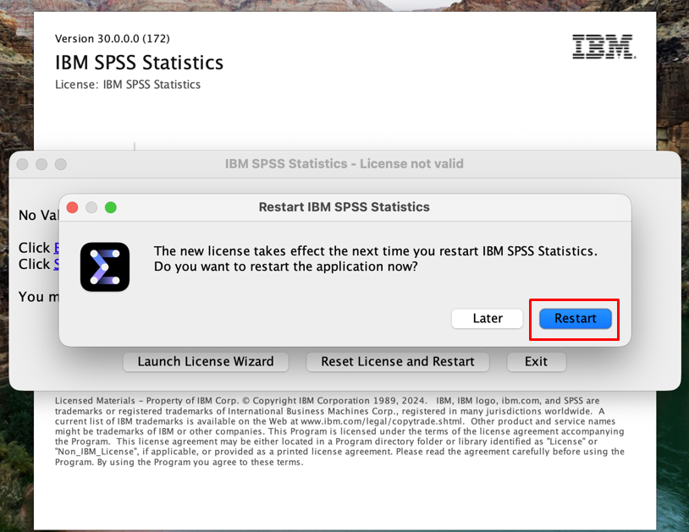Click the Exit button
This screenshot has width=689, height=532.
536,361
